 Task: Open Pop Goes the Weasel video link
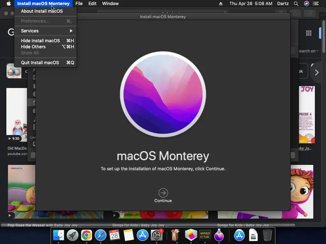point(45,225)
